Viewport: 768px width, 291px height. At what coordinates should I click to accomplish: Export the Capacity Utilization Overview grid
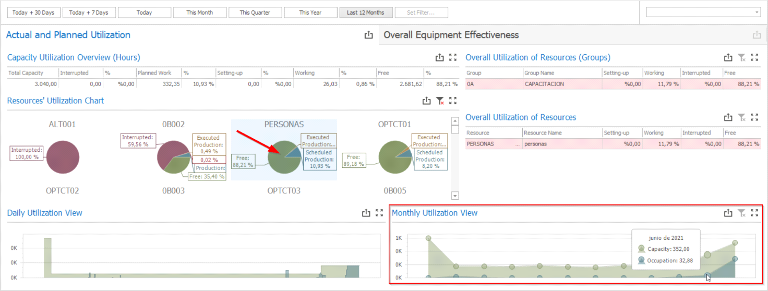[x=439, y=58]
